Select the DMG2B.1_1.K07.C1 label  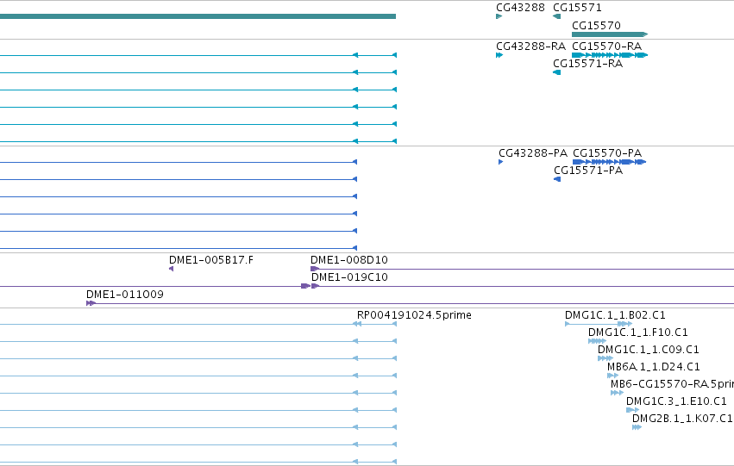pos(682,419)
